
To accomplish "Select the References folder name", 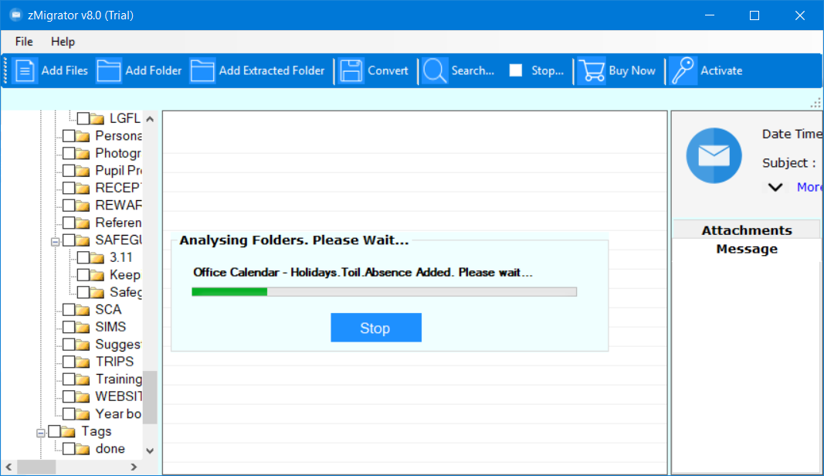I will click(x=118, y=223).
